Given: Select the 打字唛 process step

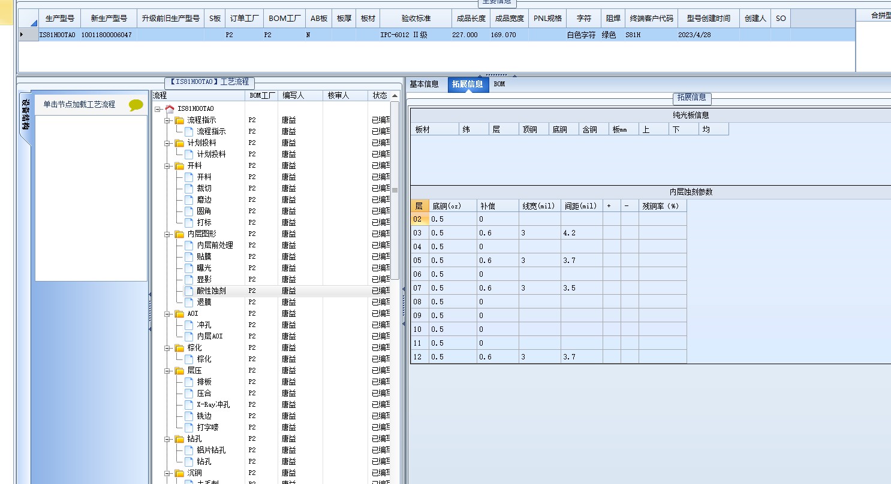Looking at the screenshot, I should (207, 427).
